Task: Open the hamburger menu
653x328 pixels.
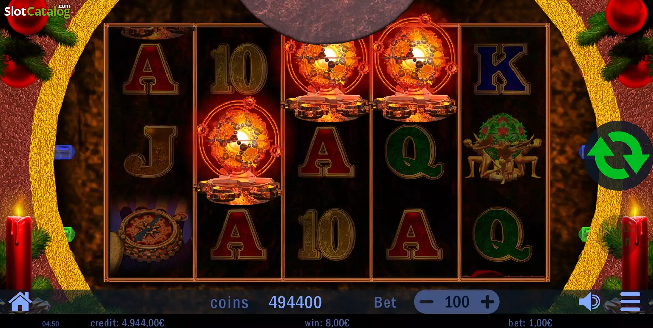Action: 630,302
